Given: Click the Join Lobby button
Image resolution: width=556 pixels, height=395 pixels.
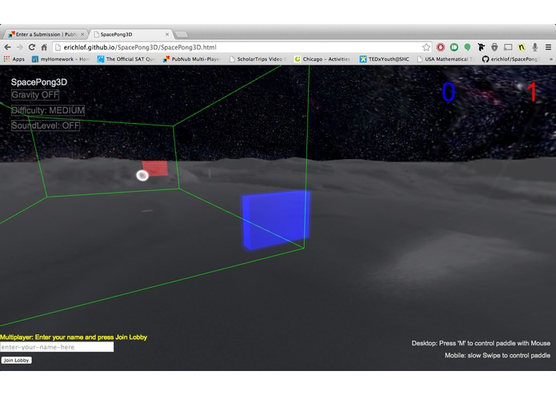Looking at the screenshot, I should [x=16, y=361].
